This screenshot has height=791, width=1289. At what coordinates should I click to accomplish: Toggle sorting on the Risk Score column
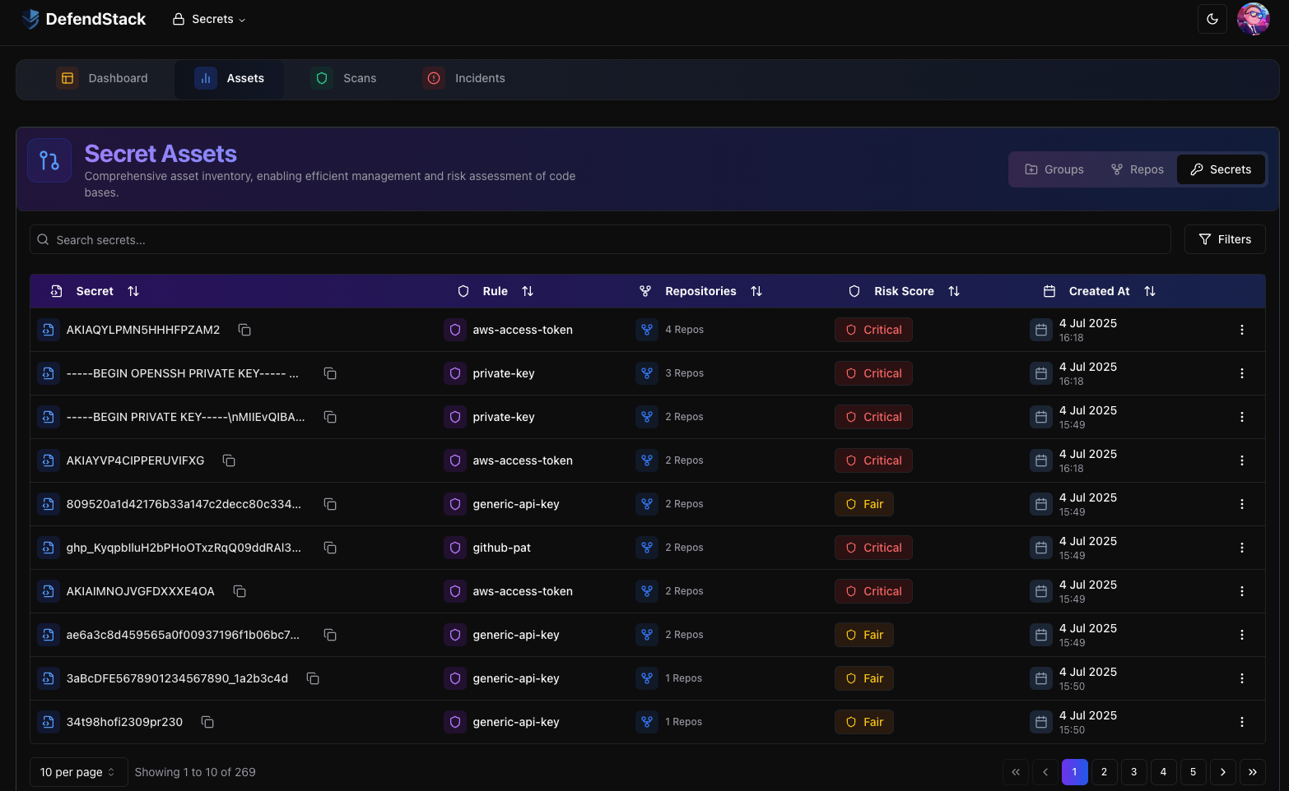[954, 290]
